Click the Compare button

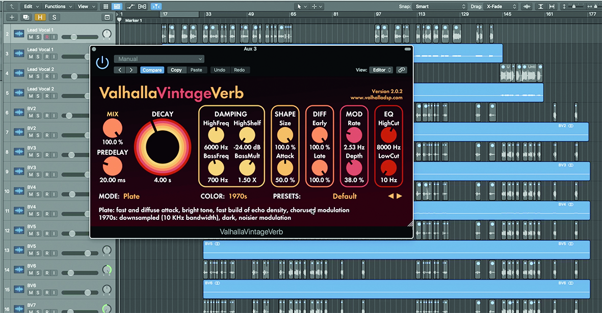coord(152,70)
